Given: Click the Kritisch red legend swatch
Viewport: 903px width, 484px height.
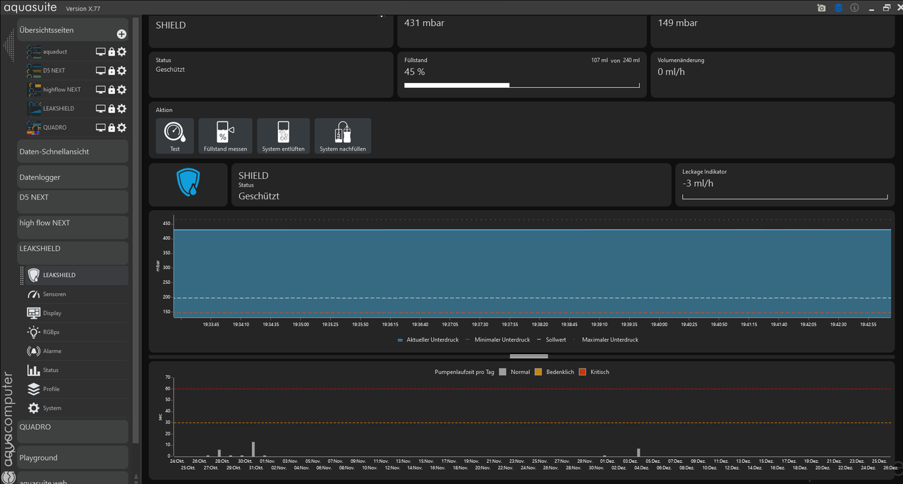Looking at the screenshot, I should pyautogui.click(x=582, y=372).
